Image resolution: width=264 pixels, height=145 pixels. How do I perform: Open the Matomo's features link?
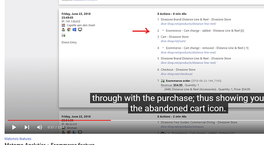[18, 139]
